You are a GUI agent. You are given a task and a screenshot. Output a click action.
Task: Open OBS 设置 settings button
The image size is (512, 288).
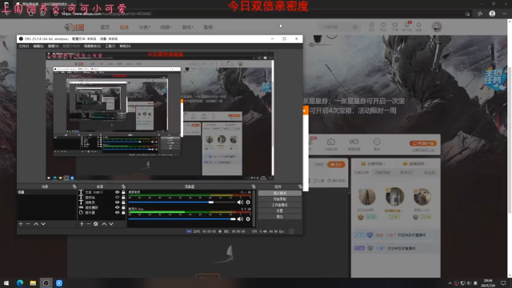[280, 210]
